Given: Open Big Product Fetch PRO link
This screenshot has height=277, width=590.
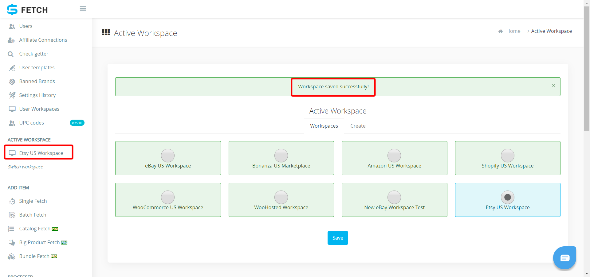Looking at the screenshot, I should (43, 243).
